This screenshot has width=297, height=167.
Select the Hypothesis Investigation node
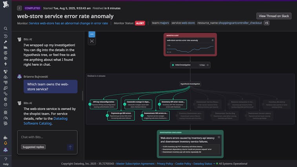tap(190, 84)
